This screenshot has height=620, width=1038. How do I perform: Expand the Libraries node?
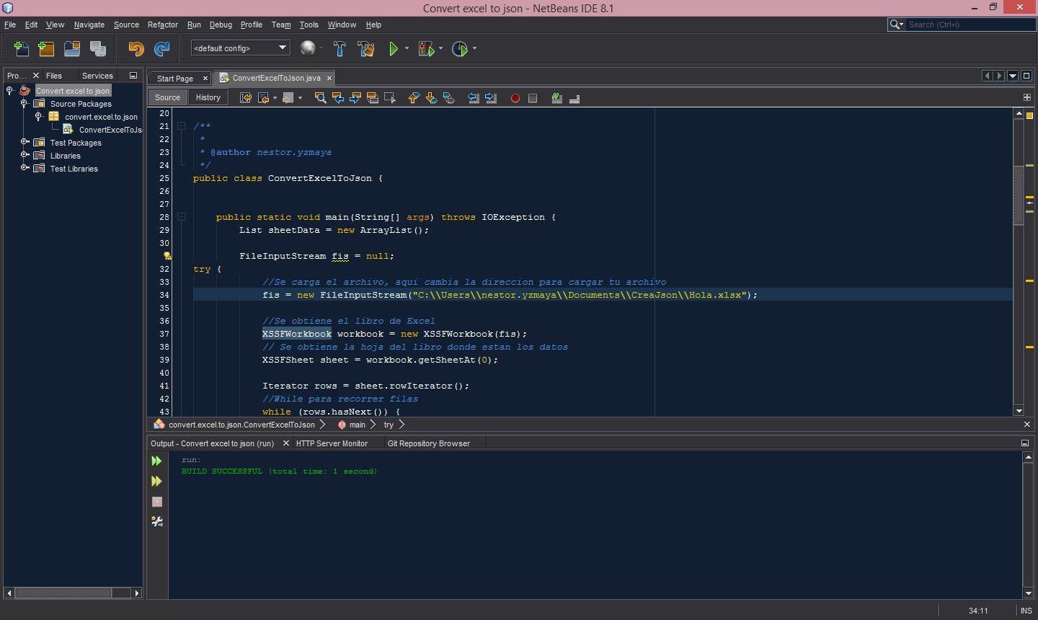click(x=24, y=156)
